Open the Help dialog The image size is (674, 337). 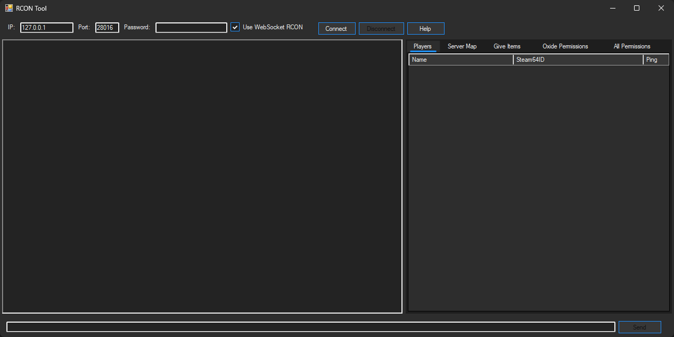tap(425, 28)
